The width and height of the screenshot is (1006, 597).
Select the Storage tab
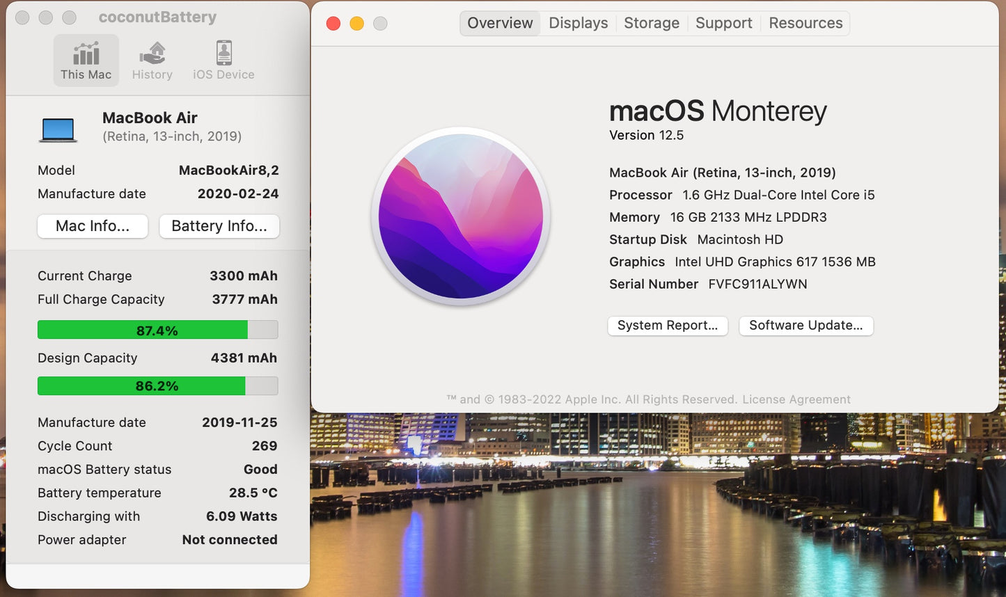click(x=650, y=22)
